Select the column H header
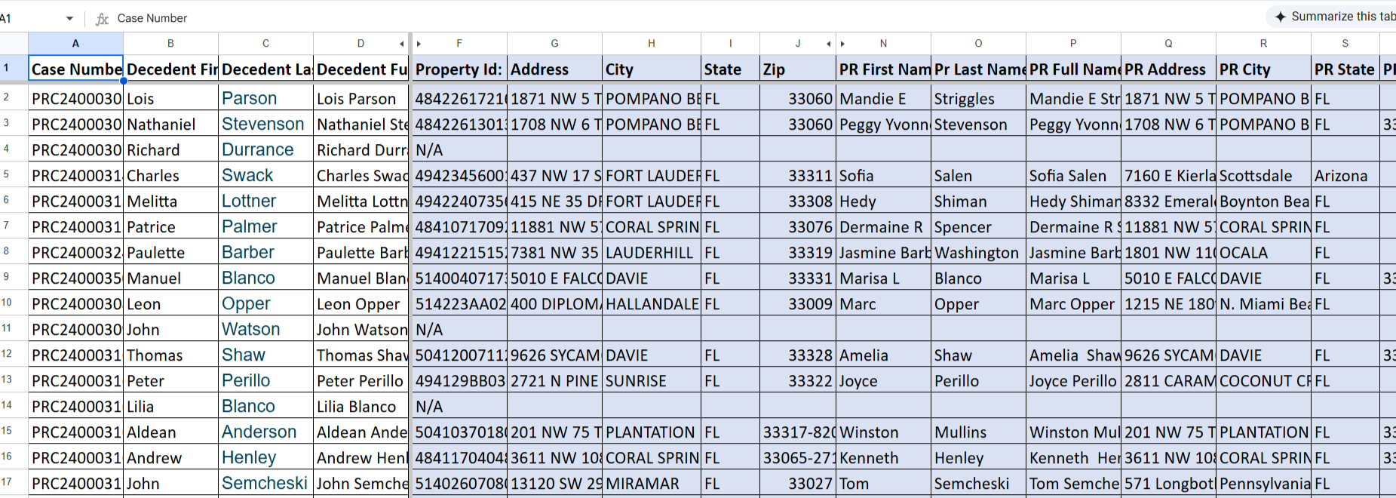1396x498 pixels. coord(651,44)
